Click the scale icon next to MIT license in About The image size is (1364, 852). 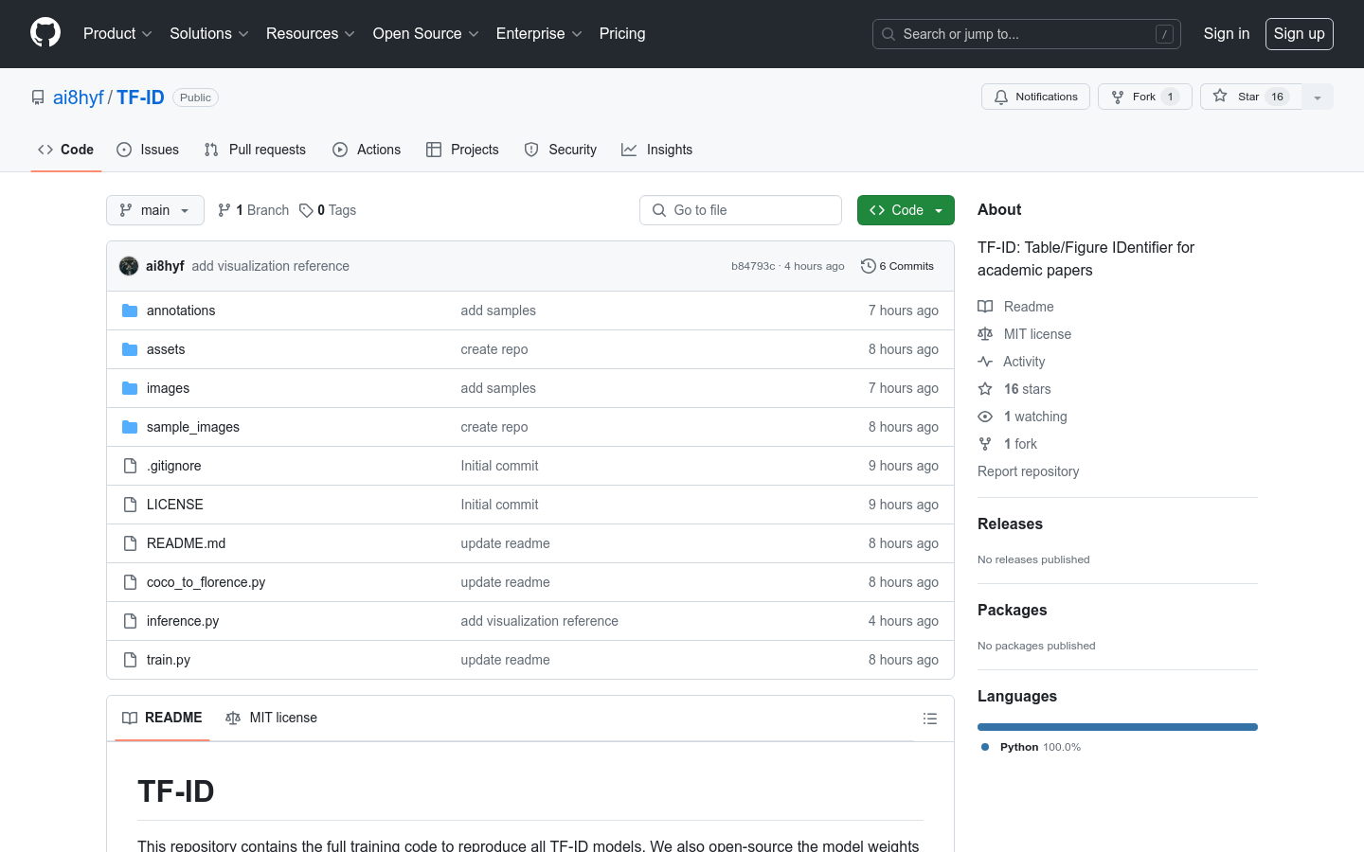coord(985,334)
